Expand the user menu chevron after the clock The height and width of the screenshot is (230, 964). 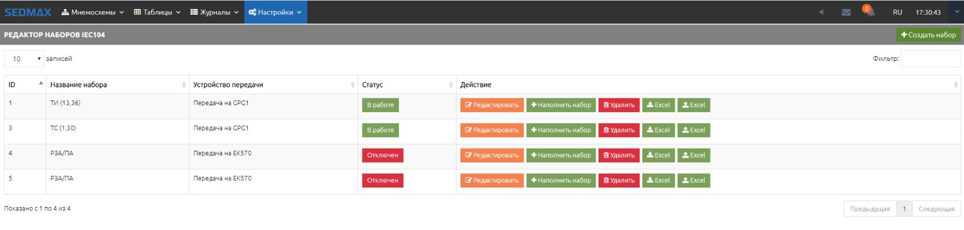(957, 12)
